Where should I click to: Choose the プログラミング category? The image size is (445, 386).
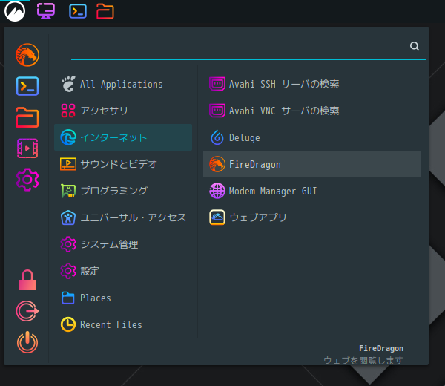coord(123,191)
